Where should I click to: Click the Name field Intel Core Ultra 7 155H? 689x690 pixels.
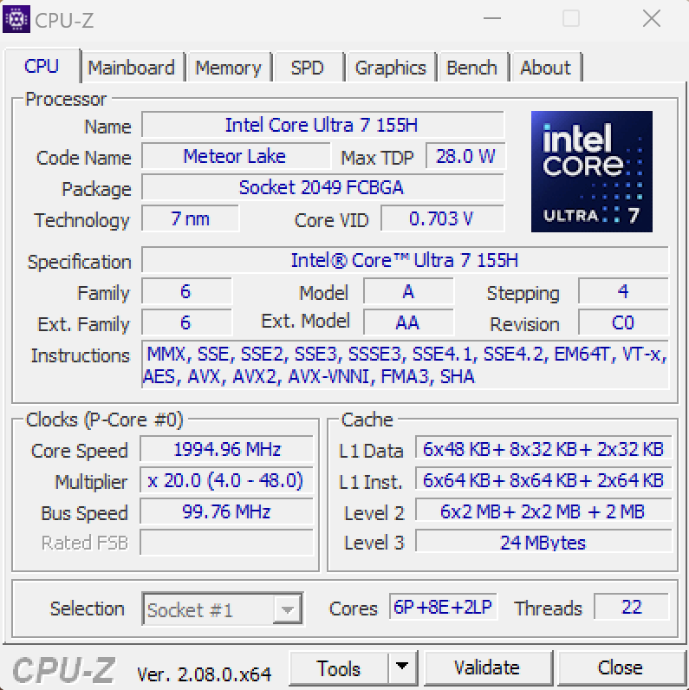coord(322,126)
